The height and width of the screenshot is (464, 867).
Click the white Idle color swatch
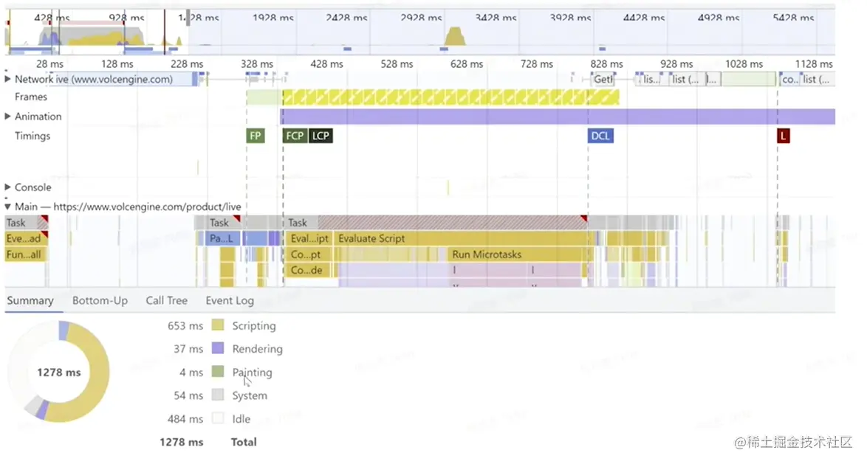(x=218, y=418)
